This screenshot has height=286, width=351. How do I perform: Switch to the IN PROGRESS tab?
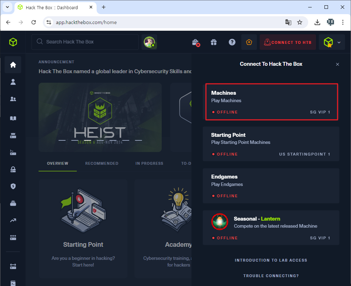click(149, 163)
